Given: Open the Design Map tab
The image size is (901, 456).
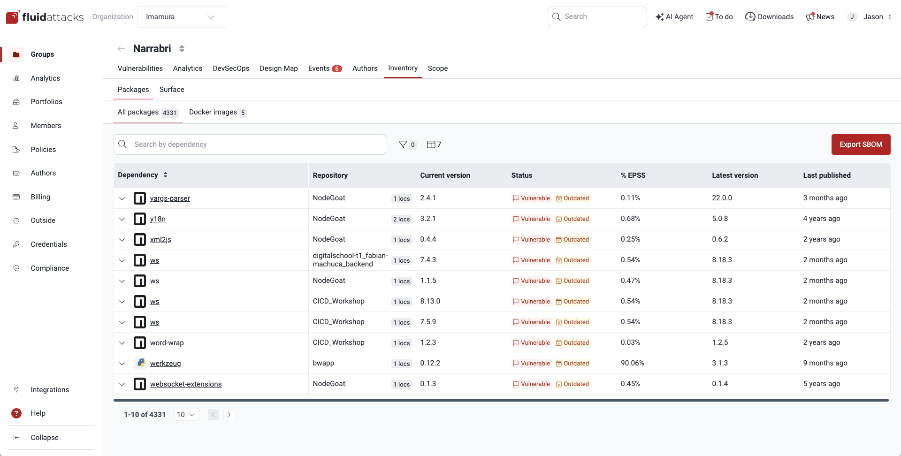Looking at the screenshot, I should coord(279,68).
